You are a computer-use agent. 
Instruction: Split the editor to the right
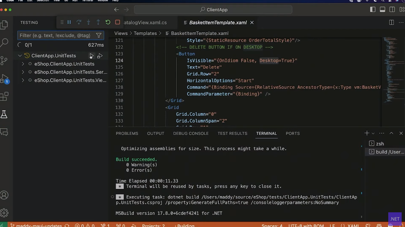[x=391, y=23]
